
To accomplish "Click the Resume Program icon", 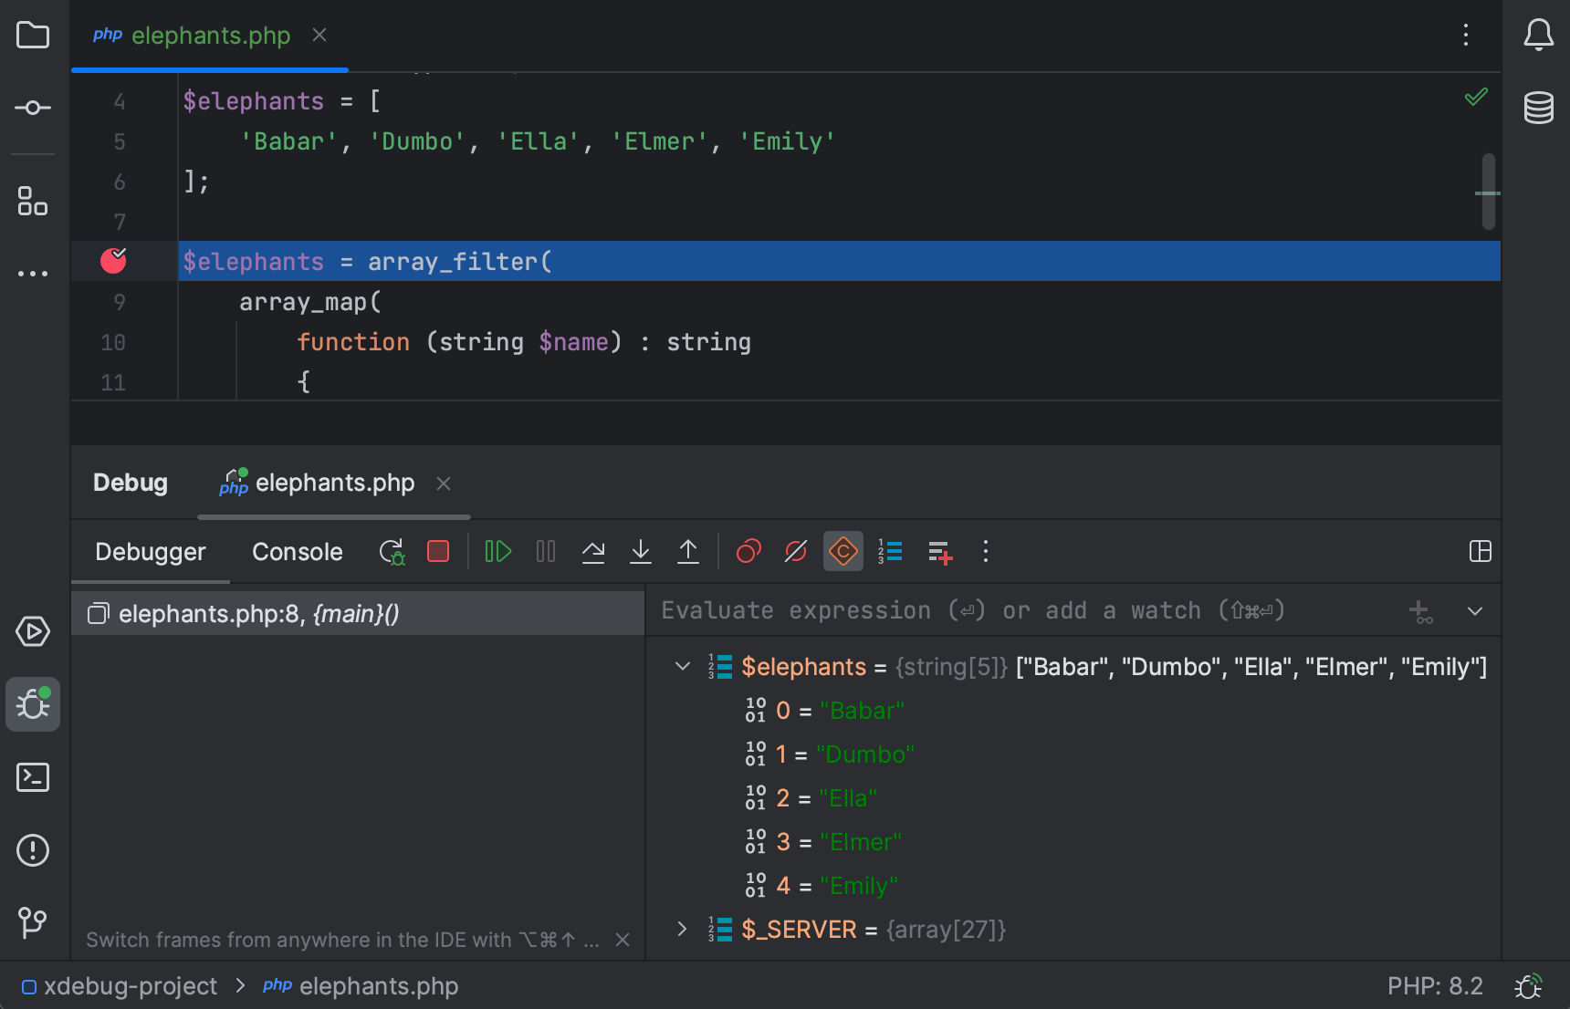I will [497, 552].
